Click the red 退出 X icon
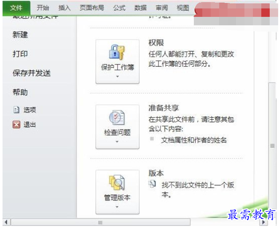This screenshot has height=228, width=279. tap(16, 125)
